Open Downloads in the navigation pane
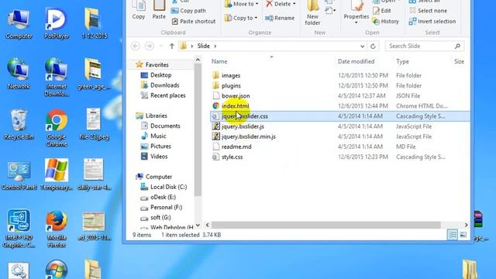Screen dimensions: 496x279 click(x=164, y=85)
